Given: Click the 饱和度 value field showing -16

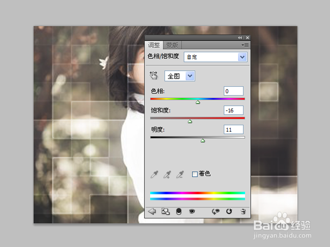Looking at the screenshot, I should [x=233, y=110].
